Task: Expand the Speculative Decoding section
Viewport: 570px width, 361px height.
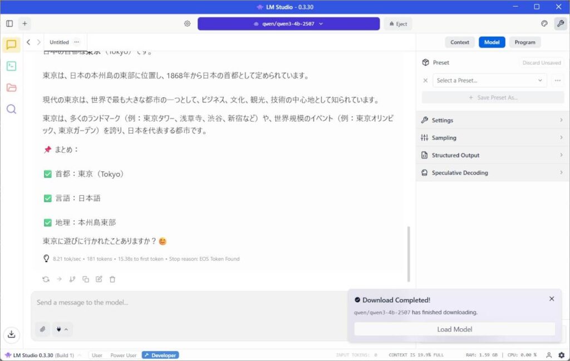Action: (x=492, y=172)
